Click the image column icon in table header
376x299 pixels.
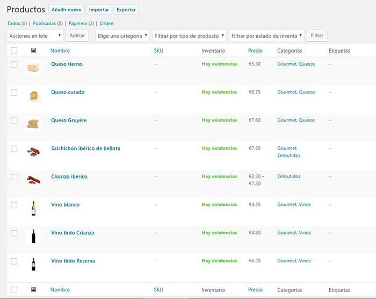point(33,51)
